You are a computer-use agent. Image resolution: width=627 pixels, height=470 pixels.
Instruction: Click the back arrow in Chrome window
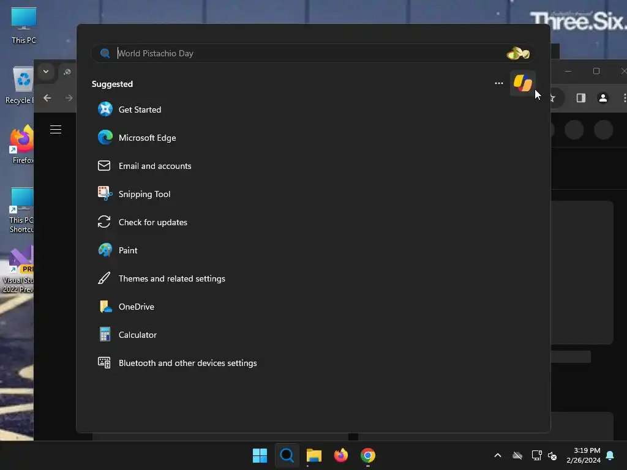coord(47,98)
